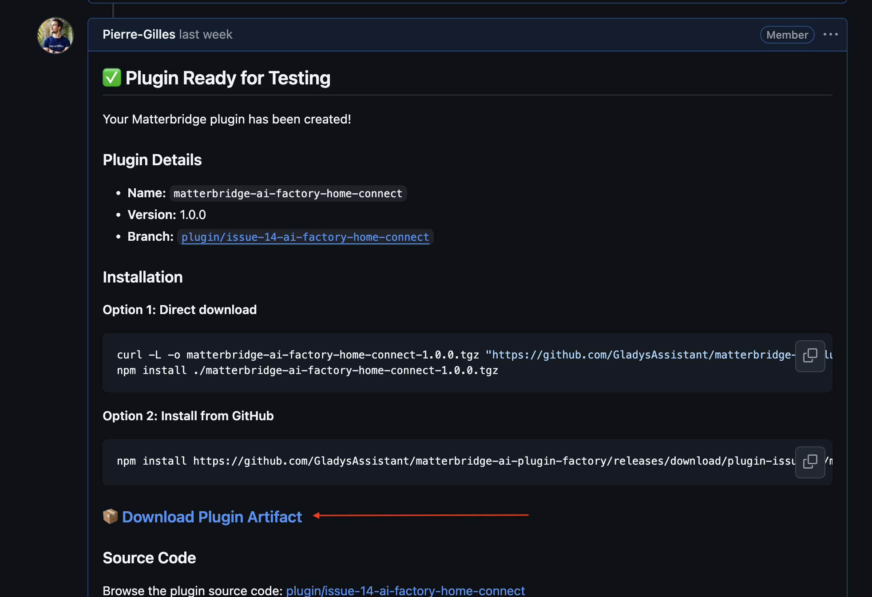Copy the npm install GitHub command
872x597 pixels.
coord(810,462)
